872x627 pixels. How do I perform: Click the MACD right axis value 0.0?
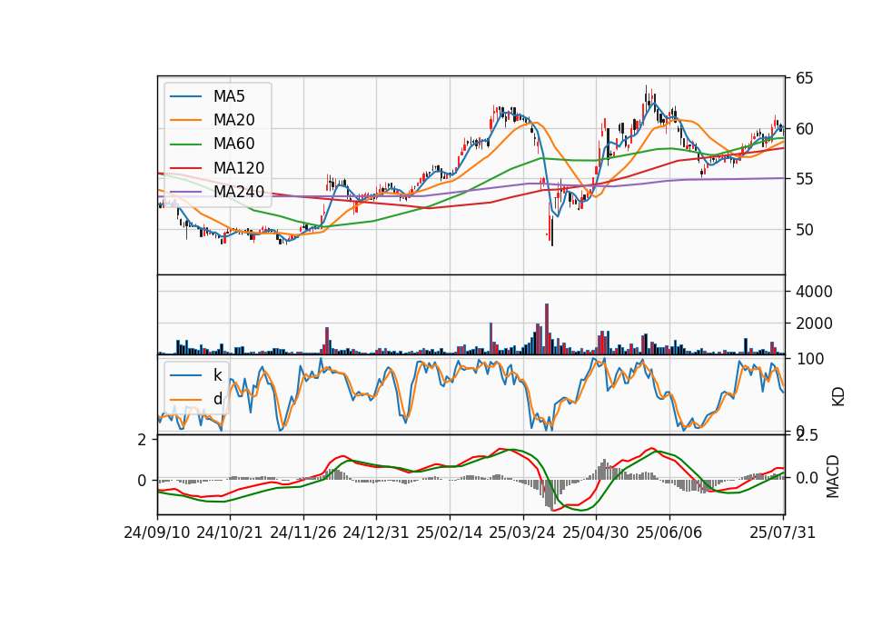coord(807,478)
